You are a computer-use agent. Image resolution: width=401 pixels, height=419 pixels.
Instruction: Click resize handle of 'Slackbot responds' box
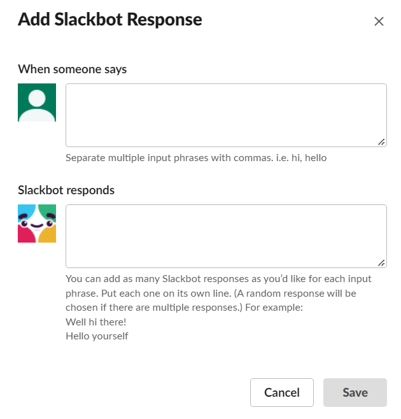[381, 263]
